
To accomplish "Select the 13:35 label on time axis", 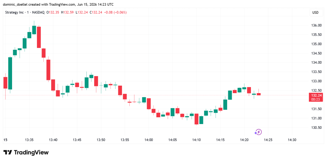I will (x=29, y=140).
